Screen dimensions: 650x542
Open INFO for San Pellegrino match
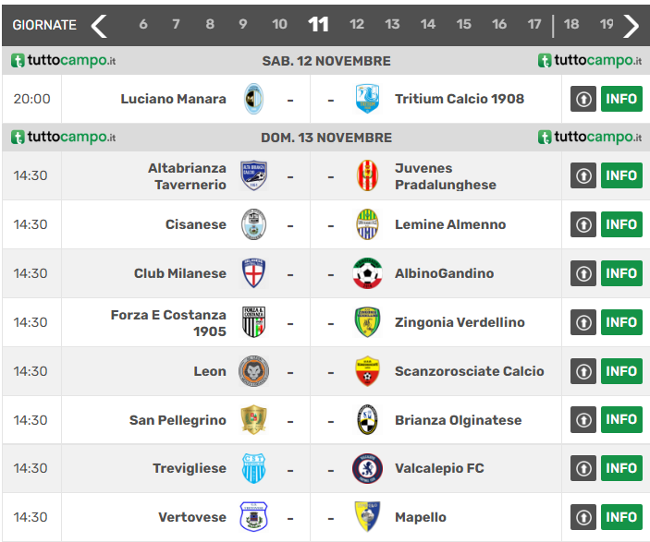click(621, 420)
